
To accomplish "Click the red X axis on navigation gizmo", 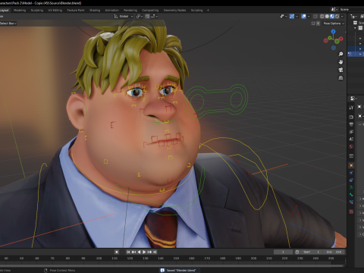I will point(341,39).
